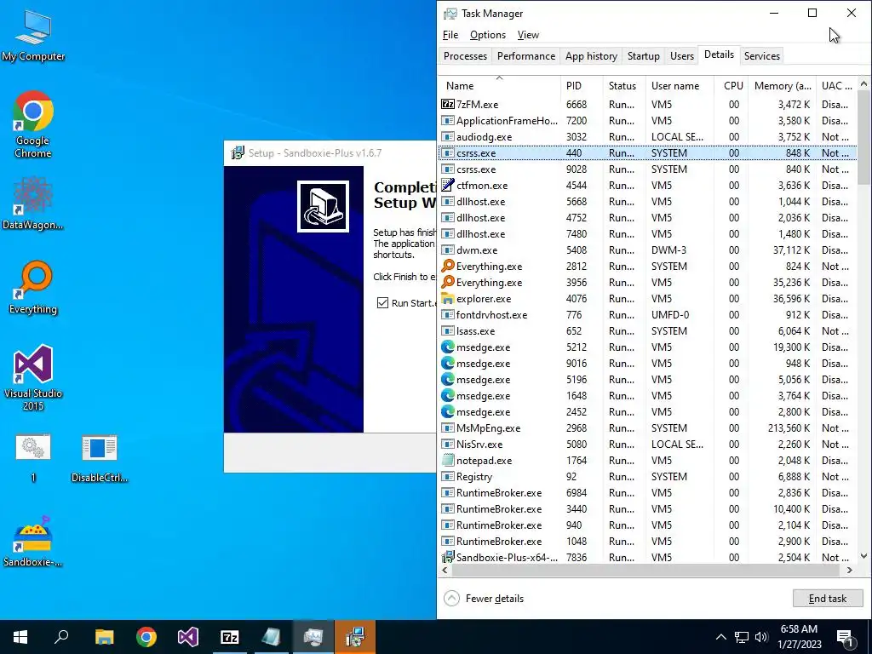Select the DisableCtrl desktop file

(100, 457)
